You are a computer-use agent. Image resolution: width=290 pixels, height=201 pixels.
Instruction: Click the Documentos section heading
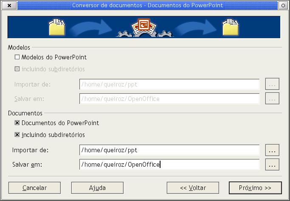click(25, 113)
